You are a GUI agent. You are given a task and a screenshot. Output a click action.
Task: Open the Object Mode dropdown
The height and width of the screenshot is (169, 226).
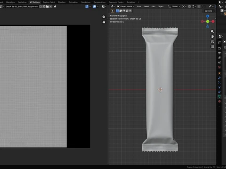click(126, 7)
